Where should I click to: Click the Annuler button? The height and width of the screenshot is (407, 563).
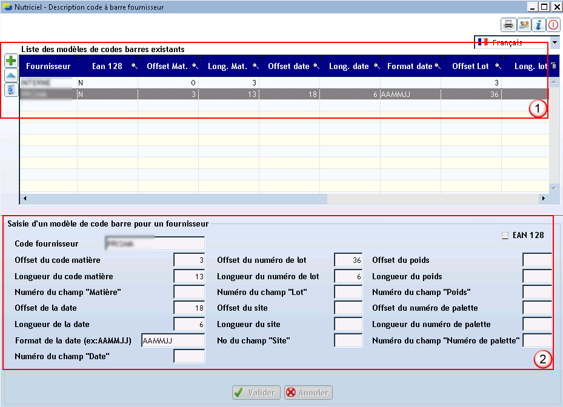tap(308, 392)
